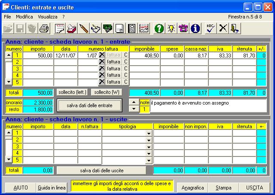275x195 pixels.
Task: Click the importo field in entrate row 2
Action: pyautogui.click(x=38, y=62)
